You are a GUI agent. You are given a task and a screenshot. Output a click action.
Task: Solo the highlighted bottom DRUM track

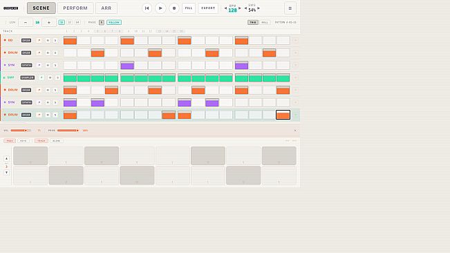pyautogui.click(x=55, y=115)
